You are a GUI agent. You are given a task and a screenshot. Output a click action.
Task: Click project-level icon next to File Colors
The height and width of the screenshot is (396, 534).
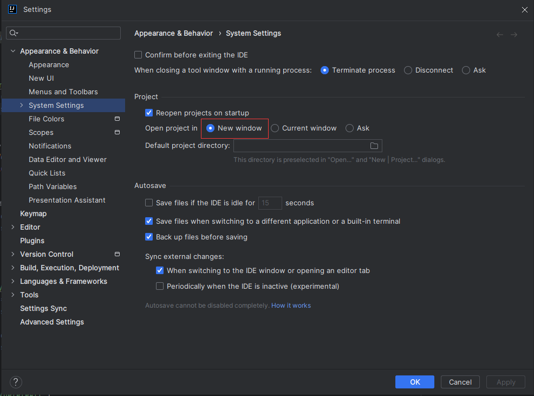pyautogui.click(x=117, y=119)
